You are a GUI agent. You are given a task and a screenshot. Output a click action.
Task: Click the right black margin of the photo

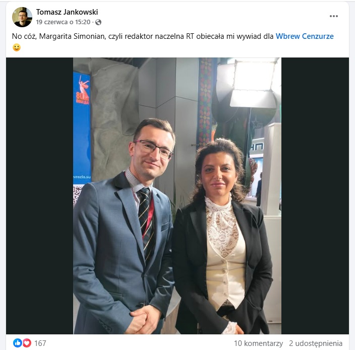pos(315,196)
